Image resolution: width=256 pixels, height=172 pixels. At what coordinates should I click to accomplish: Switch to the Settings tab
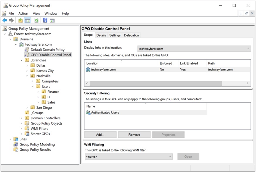(x=115, y=35)
